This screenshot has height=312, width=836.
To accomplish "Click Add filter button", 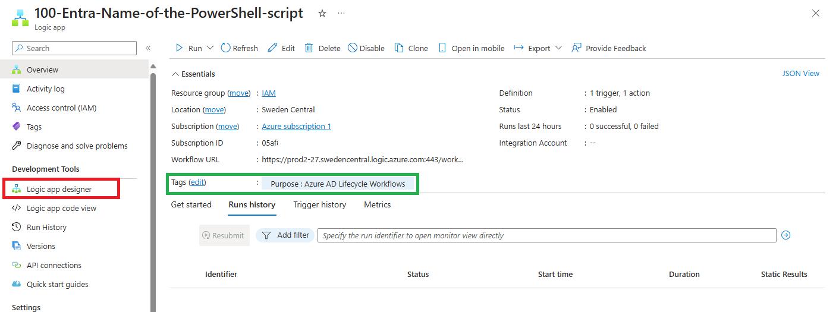I will coord(285,235).
